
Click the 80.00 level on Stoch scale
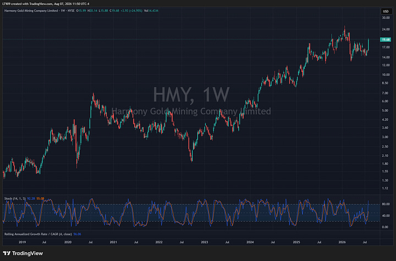click(x=385, y=204)
